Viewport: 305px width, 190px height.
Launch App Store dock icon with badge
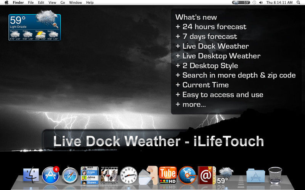(51, 175)
